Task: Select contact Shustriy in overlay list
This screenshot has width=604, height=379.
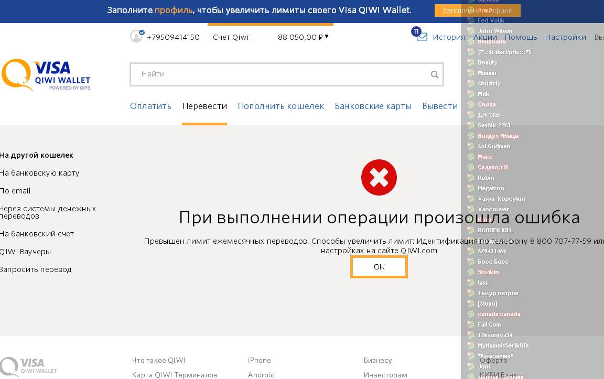Action: tap(489, 83)
